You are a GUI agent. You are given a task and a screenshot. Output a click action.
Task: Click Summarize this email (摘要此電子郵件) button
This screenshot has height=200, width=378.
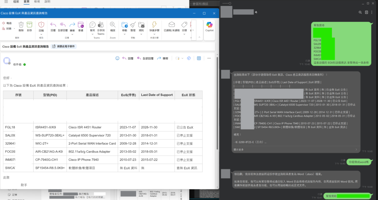pyautogui.click(x=63, y=46)
